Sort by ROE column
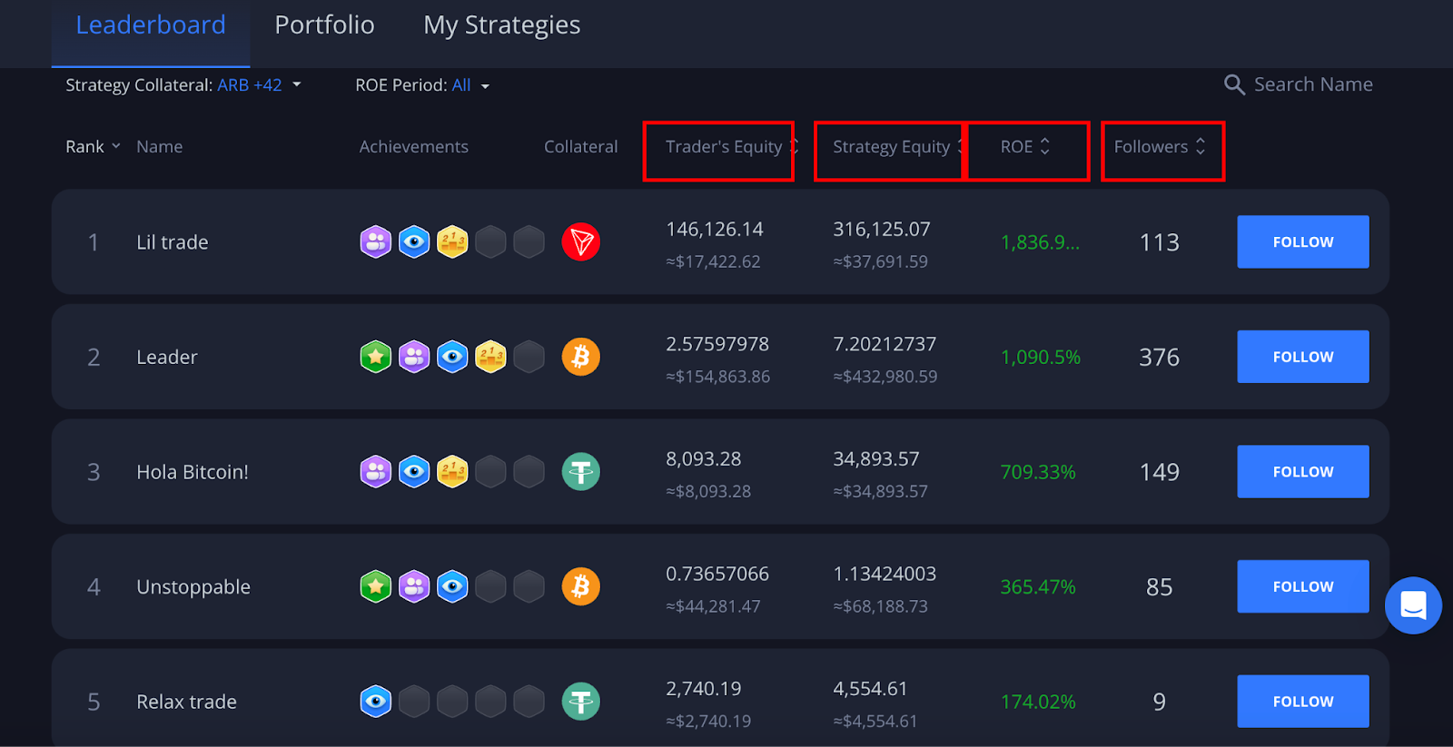The image size is (1453, 747). pos(1025,147)
